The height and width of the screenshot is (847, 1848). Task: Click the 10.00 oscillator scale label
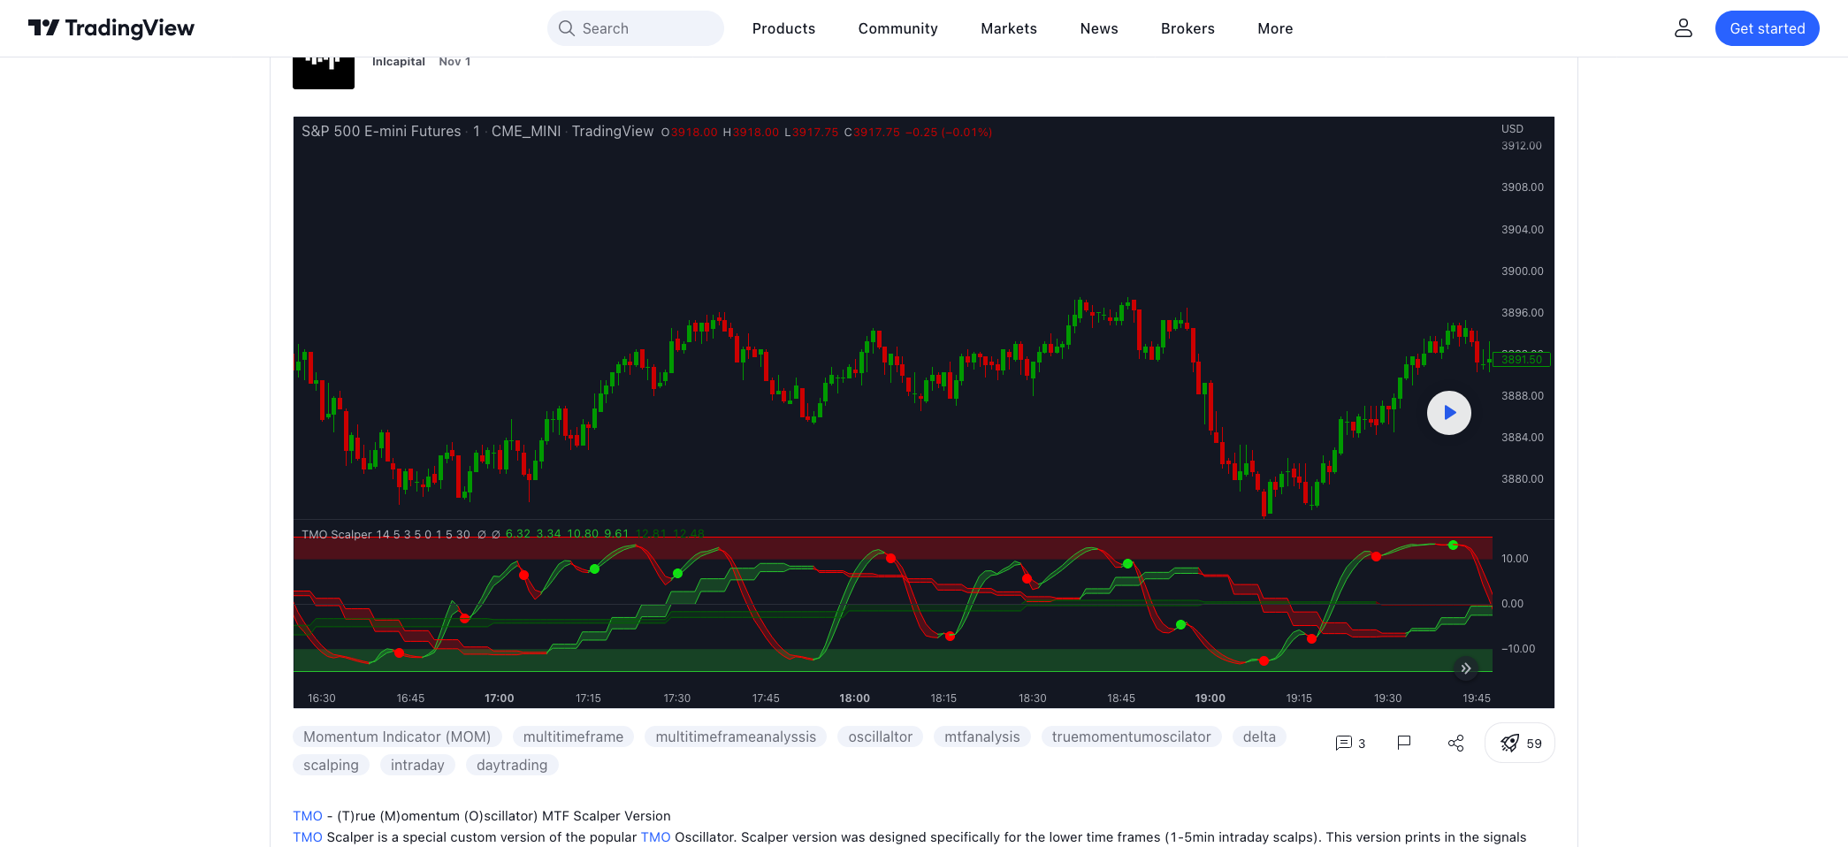click(1515, 559)
